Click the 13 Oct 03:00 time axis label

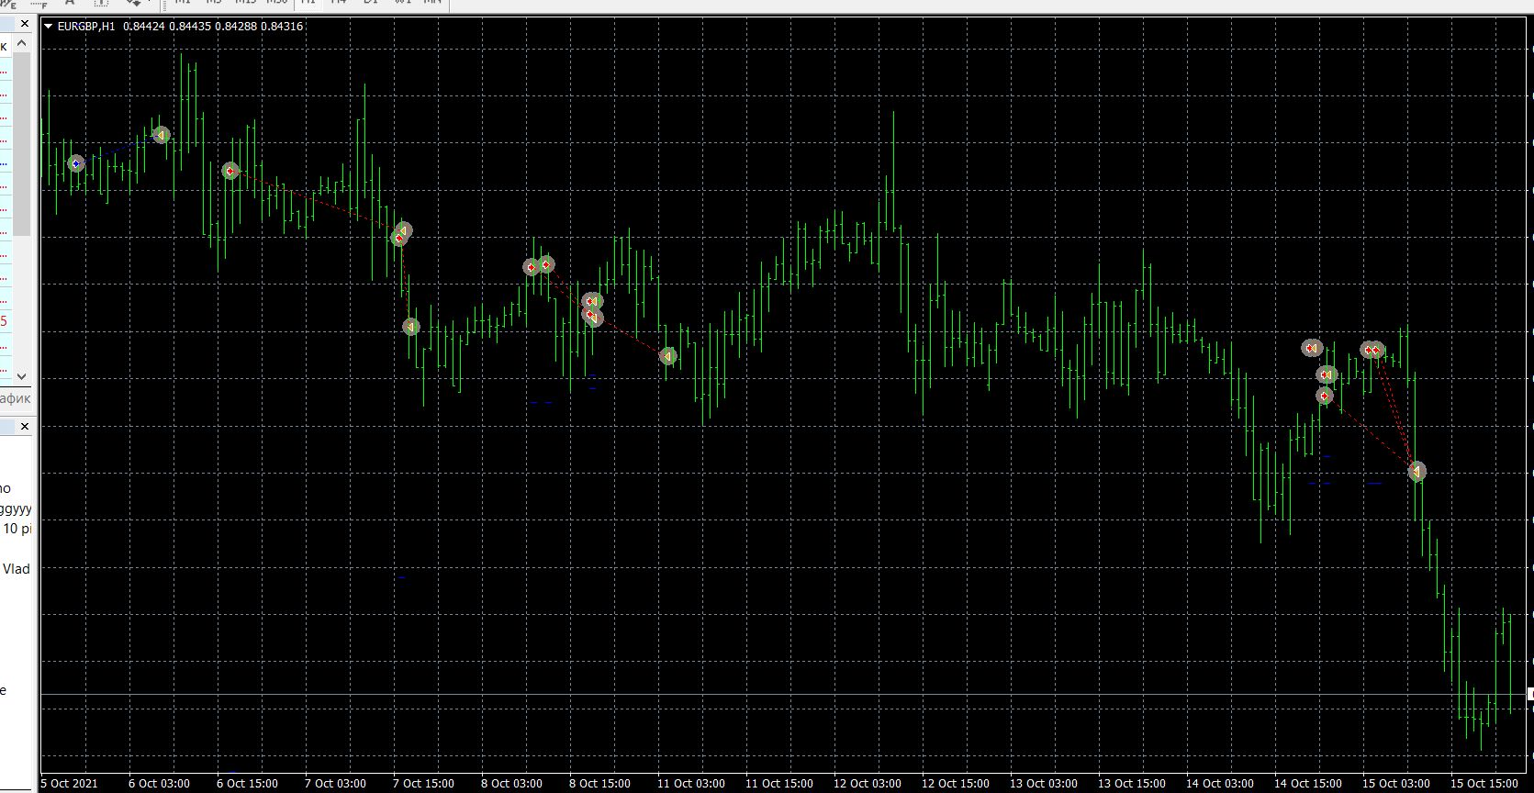click(x=1044, y=784)
